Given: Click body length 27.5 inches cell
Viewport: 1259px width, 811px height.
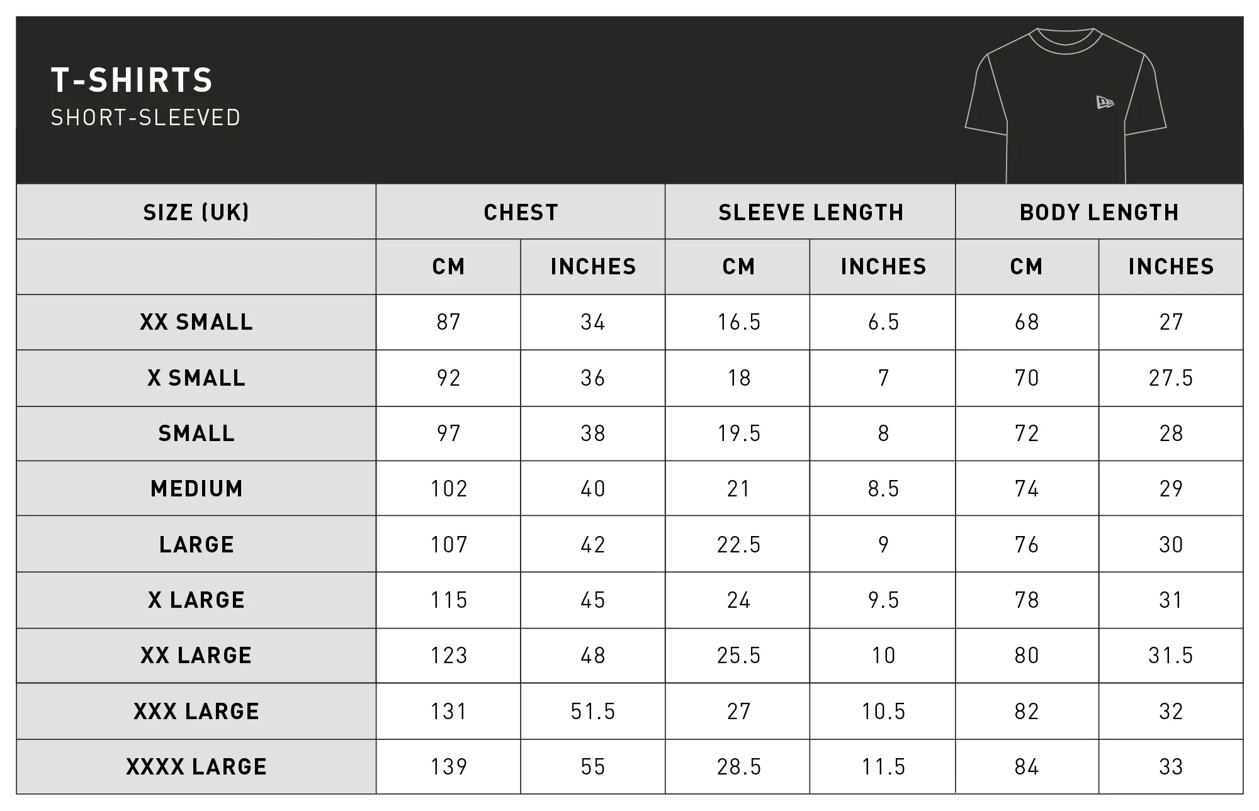Looking at the screenshot, I should pyautogui.click(x=1171, y=378).
